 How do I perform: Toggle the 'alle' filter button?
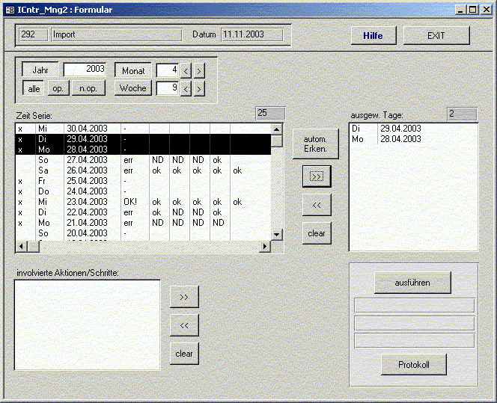pos(34,88)
